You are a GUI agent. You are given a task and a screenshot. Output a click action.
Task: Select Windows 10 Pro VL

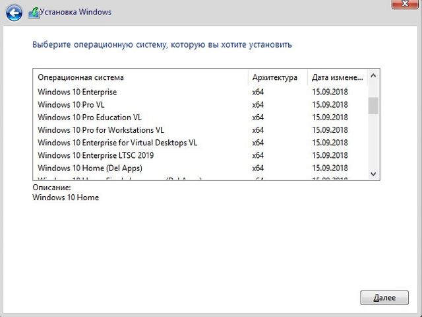[200, 104]
